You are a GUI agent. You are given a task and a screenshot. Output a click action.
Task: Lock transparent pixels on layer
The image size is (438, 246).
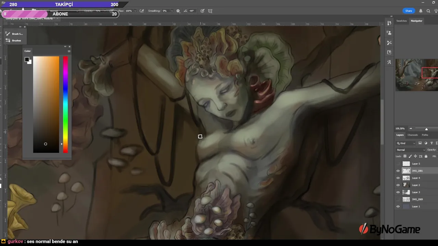(405, 156)
